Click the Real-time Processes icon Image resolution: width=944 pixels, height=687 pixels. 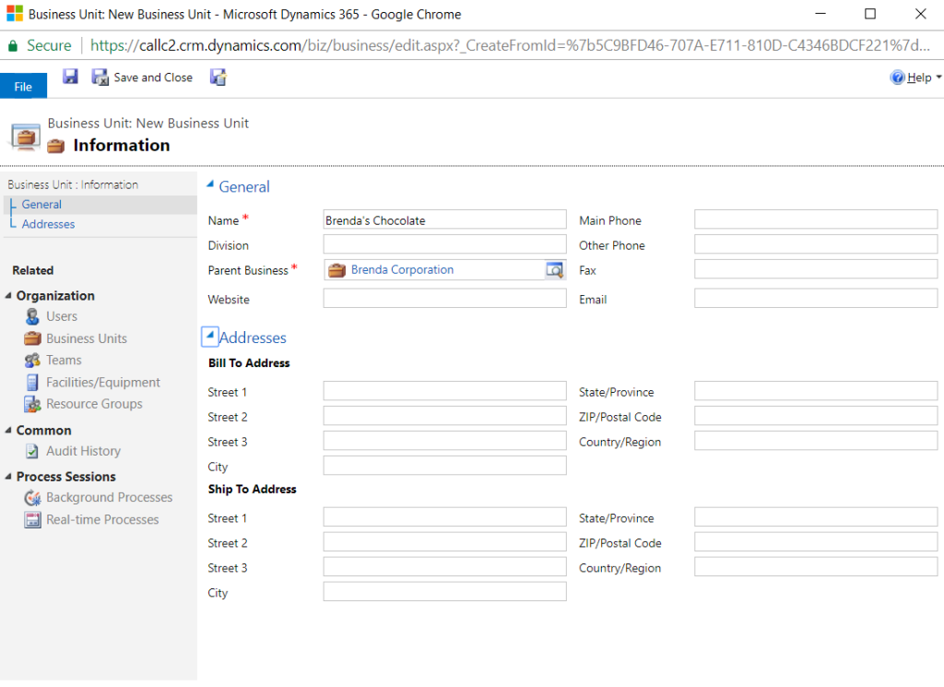[32, 519]
